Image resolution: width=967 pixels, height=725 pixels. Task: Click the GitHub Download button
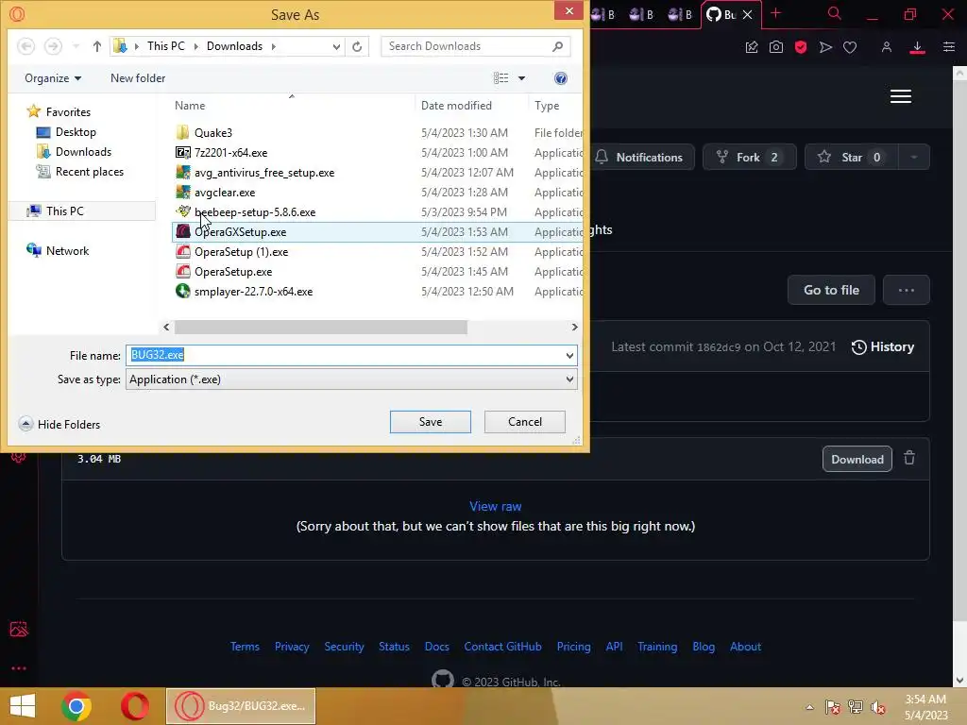857,460
